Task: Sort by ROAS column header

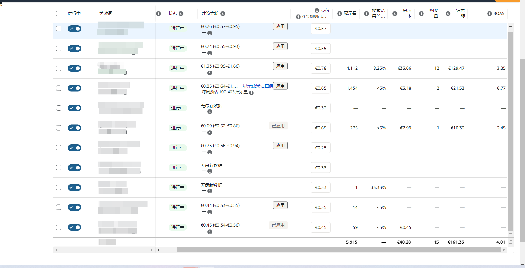Action: [x=499, y=14]
